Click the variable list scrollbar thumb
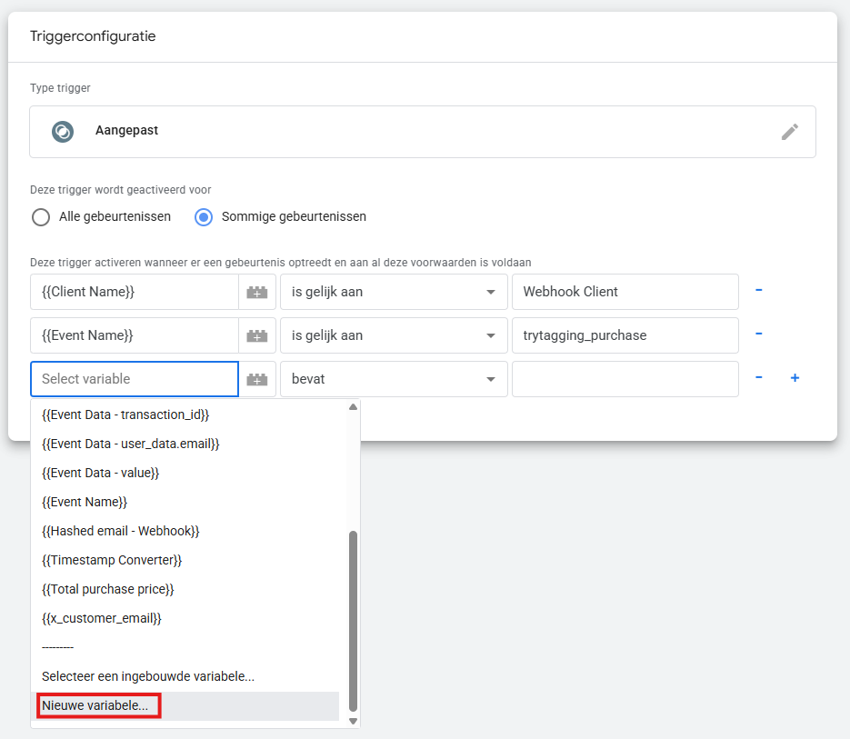 [x=354, y=618]
